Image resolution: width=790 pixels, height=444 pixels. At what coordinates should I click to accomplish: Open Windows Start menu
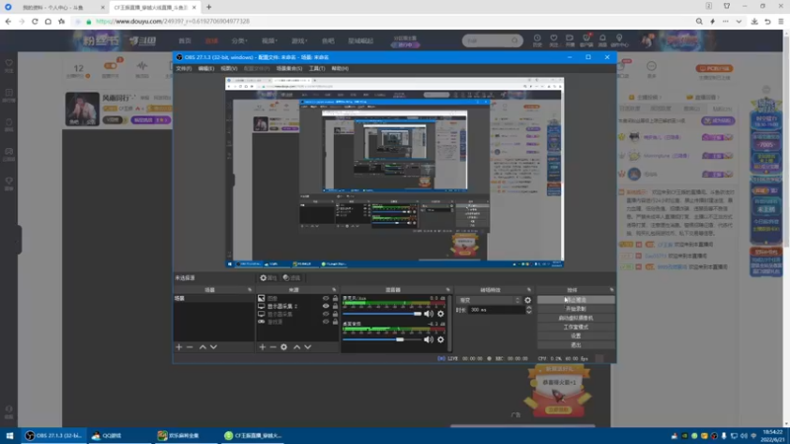pyautogui.click(x=10, y=436)
